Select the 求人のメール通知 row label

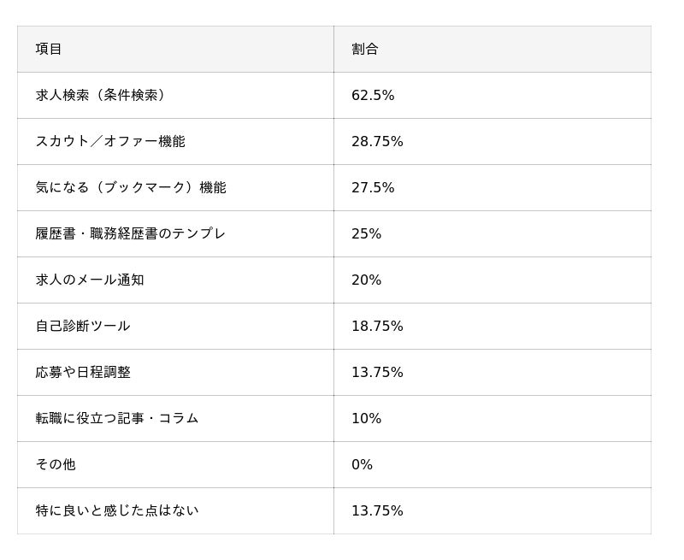click(x=90, y=280)
